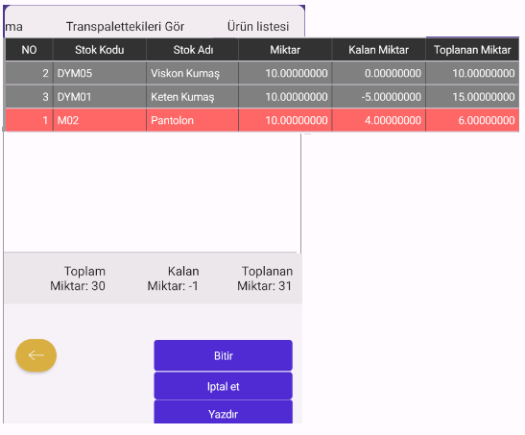Select the DYM05 Viskon Kumaş row
Viewport: 525px width, 435px height.
point(262,73)
